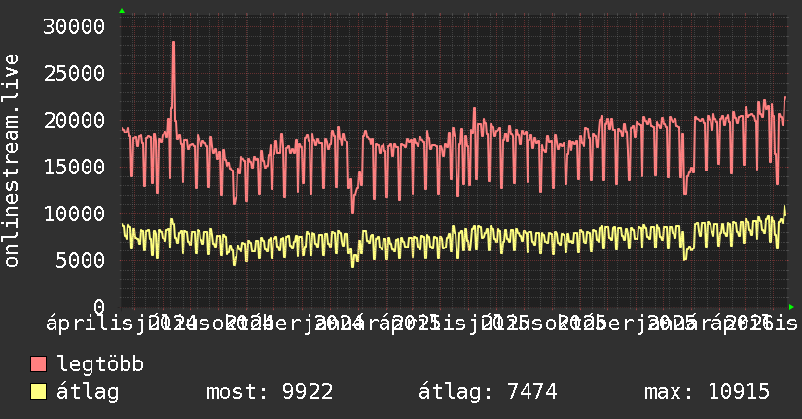Click the green arrow ending the x-axis
The image size is (802, 419).
tap(791, 307)
